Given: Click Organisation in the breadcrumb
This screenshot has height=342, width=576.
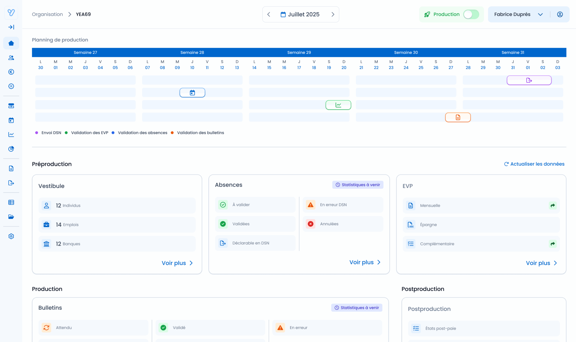Looking at the screenshot, I should pos(47,14).
